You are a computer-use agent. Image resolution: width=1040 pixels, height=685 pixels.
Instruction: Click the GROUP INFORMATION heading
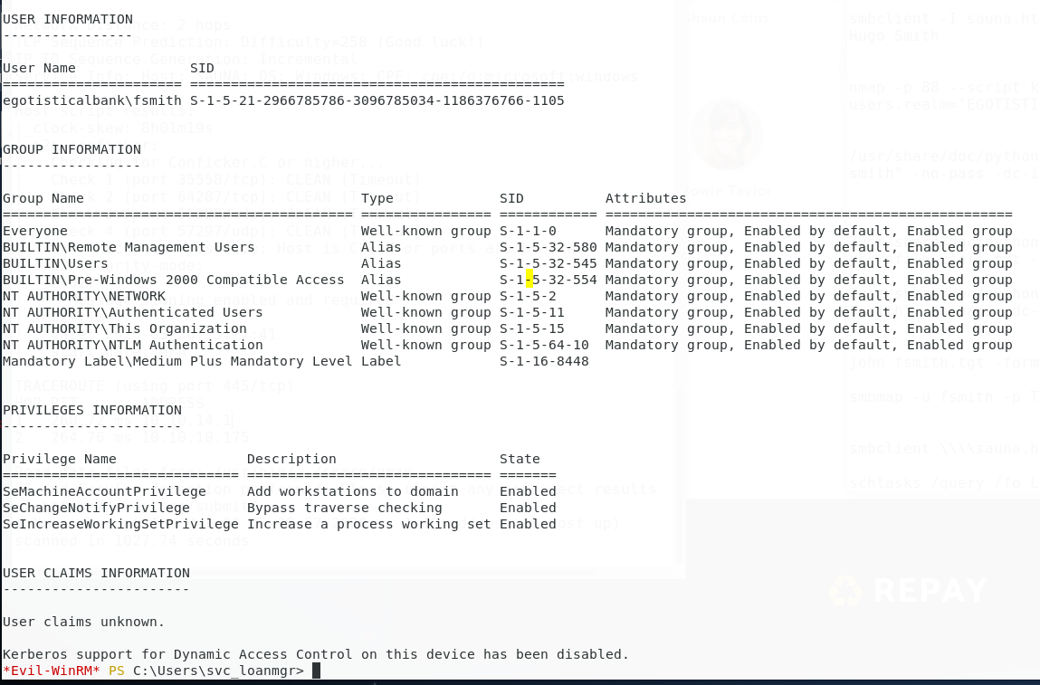click(x=72, y=150)
